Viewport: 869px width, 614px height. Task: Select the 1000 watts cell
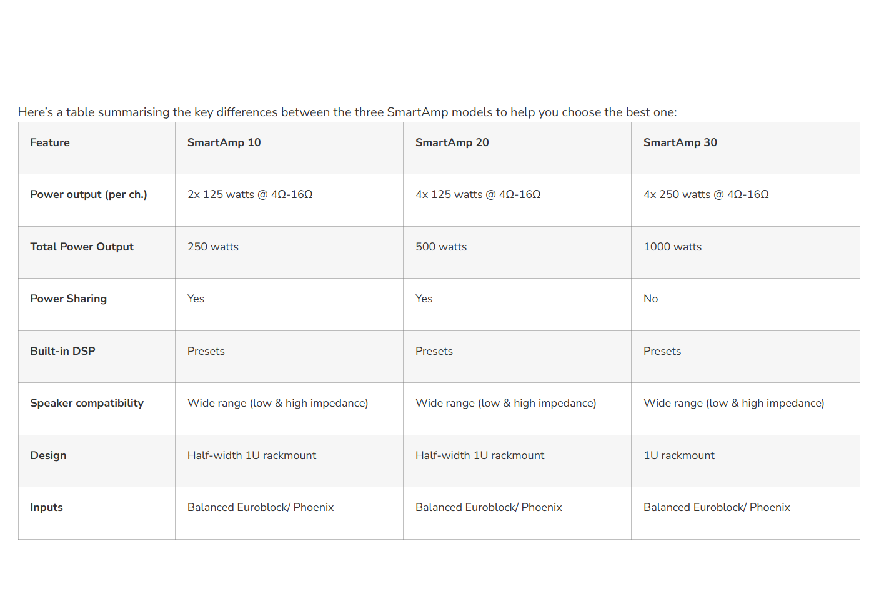pyautogui.click(x=672, y=247)
